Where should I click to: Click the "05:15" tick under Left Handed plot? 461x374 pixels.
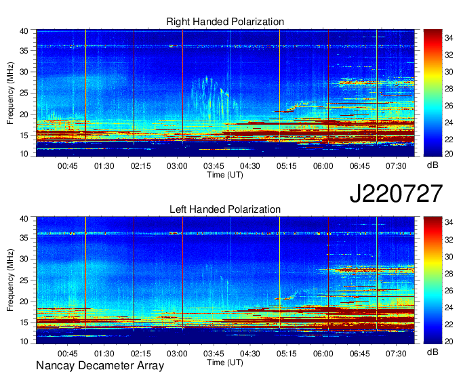[x=286, y=354]
